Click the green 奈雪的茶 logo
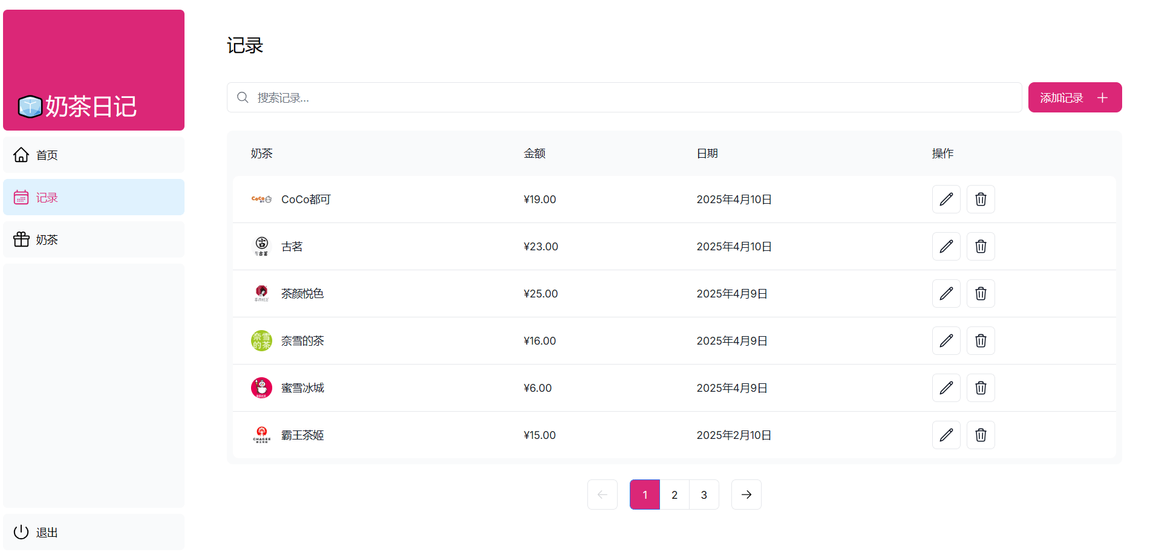 261,340
